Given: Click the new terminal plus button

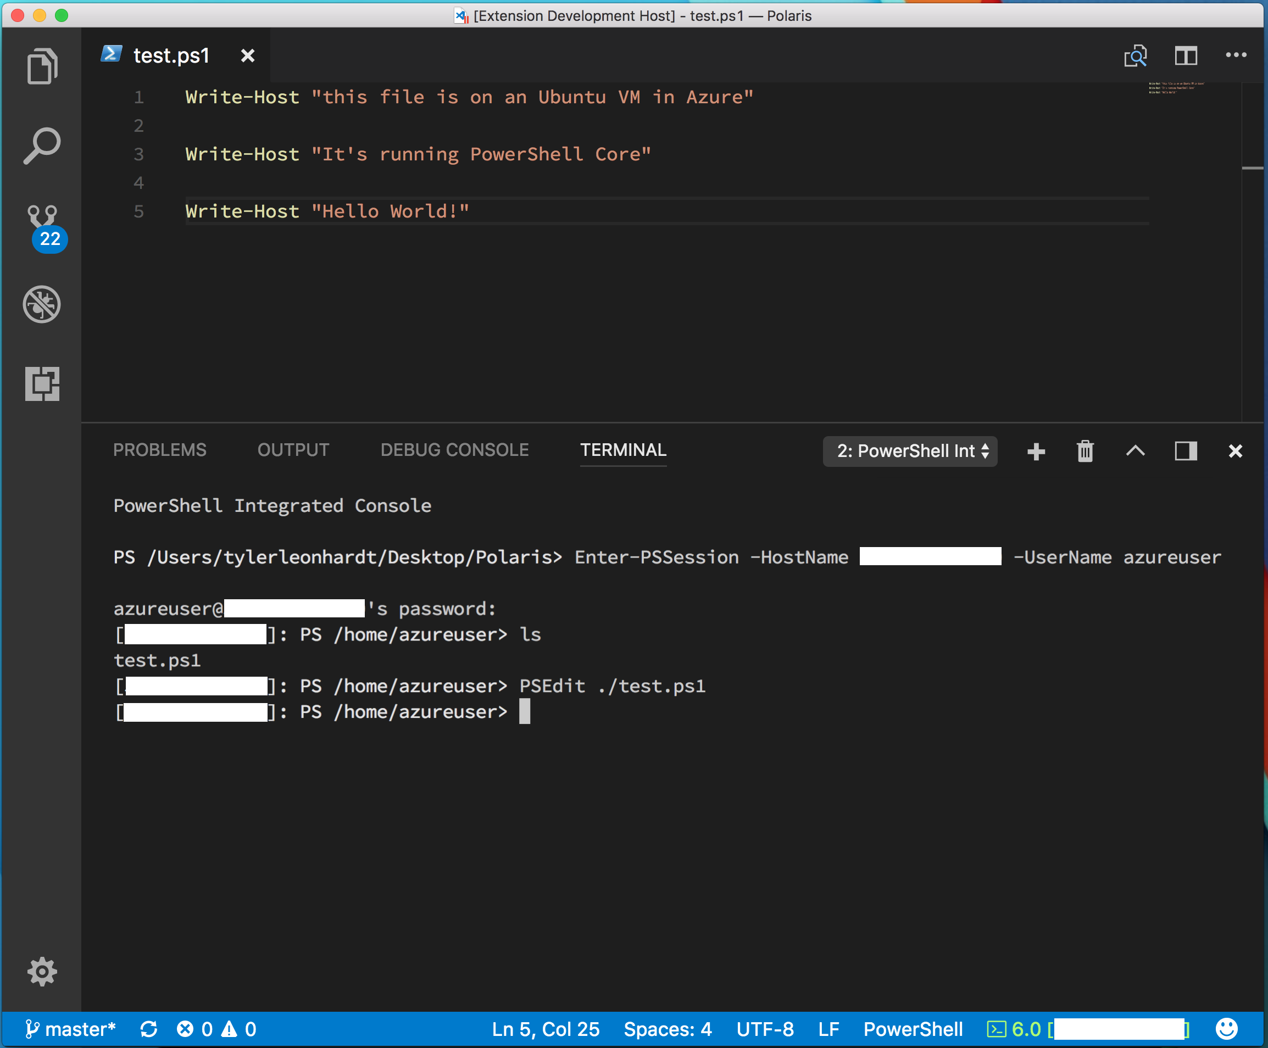Looking at the screenshot, I should click(1034, 450).
